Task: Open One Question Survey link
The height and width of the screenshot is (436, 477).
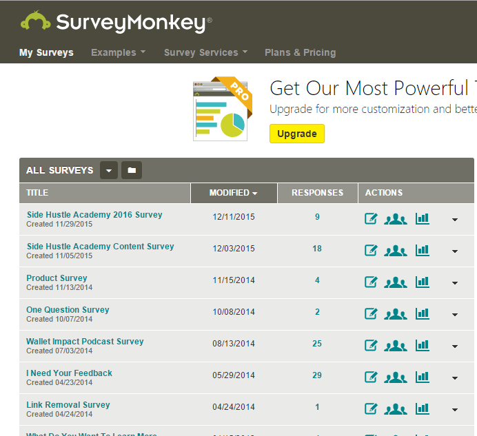Action: pos(68,309)
